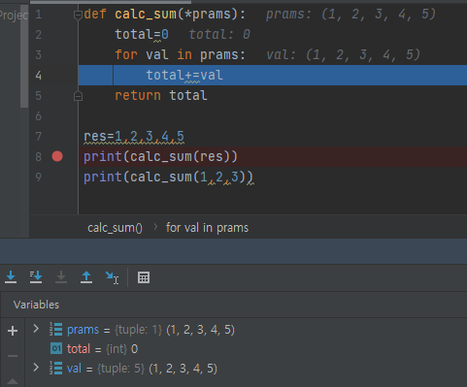Collapse the calc_sum function fold marker on line 1

click(x=78, y=15)
